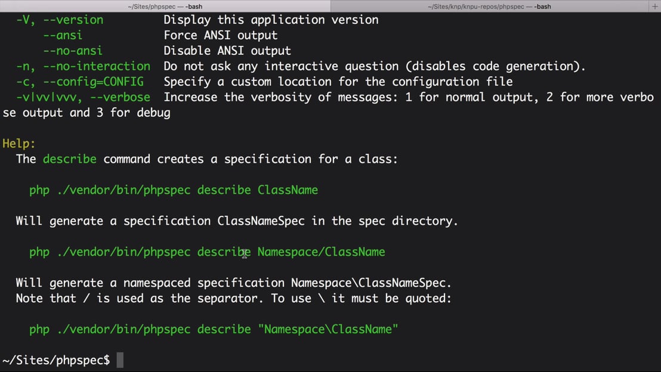Screen dimensions: 661x372
Task: Click 'Will generate a specification ClassNameSpec' line
Action: [x=237, y=221]
